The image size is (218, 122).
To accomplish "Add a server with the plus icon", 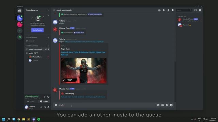I will pos(20,31).
